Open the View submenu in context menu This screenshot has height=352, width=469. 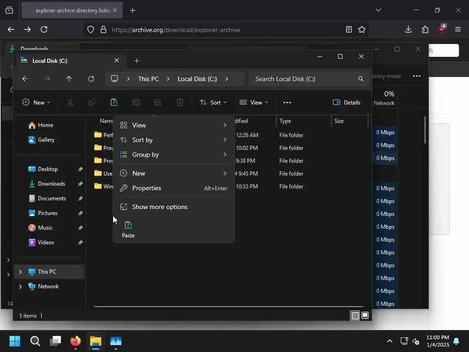174,125
